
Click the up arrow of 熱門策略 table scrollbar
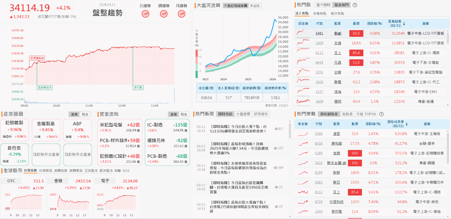coord(448,130)
